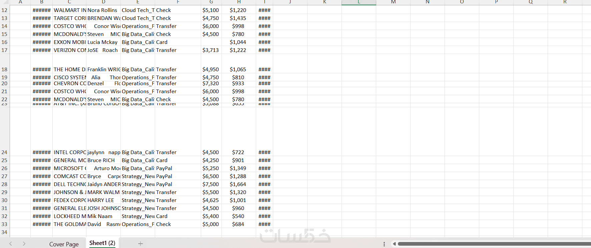
Task: Click the Check cell in row 33
Action: pyautogui.click(x=178, y=224)
